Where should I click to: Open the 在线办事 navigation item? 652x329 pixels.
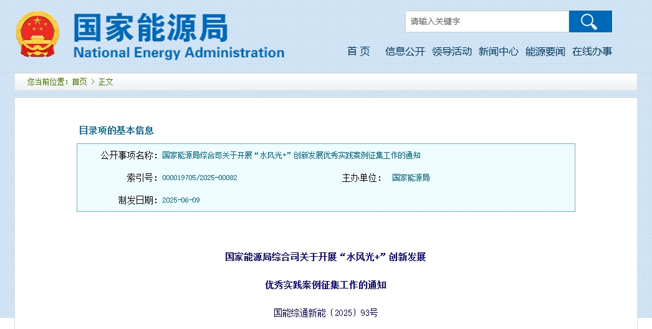(592, 52)
